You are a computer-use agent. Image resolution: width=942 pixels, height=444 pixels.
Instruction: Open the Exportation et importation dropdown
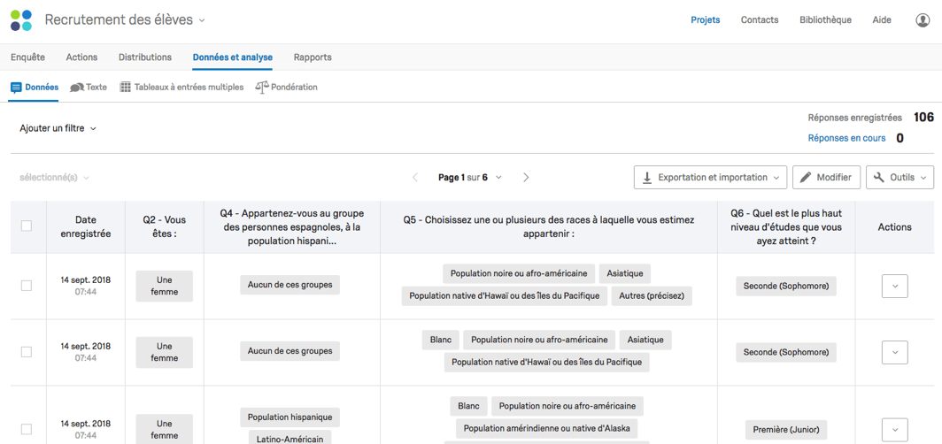(710, 178)
